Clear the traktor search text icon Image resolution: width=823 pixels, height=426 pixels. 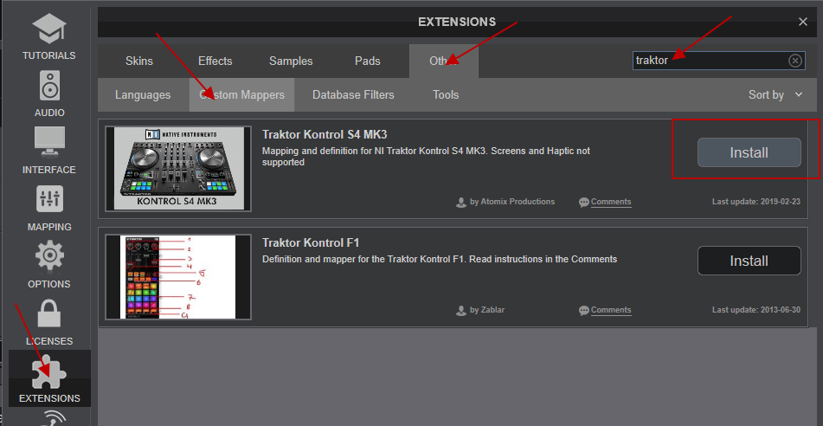click(x=795, y=61)
